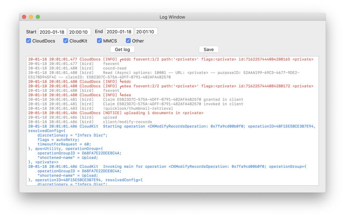The image size is (345, 218).
Task: Disable the MMCS checkbox
Action: click(x=100, y=41)
